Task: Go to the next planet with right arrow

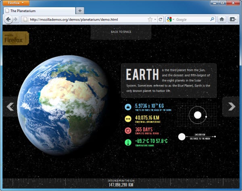Action: pos(231,106)
